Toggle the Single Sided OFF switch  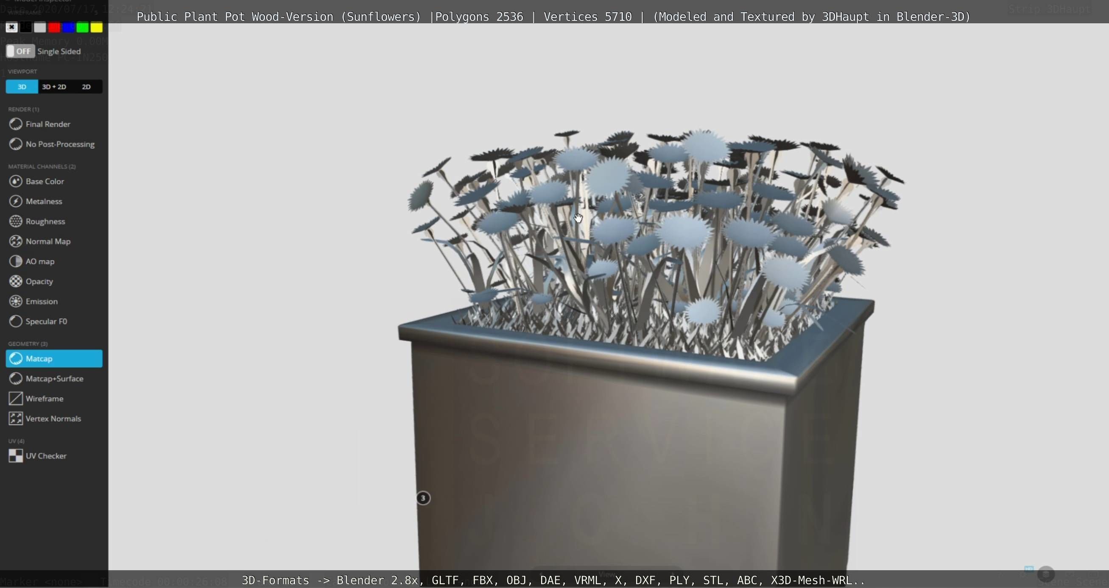[20, 51]
